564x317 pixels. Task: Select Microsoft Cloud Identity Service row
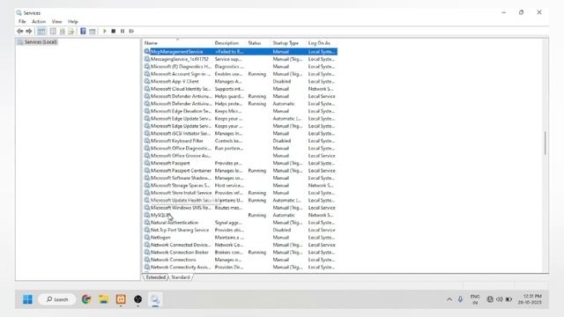[240, 89]
